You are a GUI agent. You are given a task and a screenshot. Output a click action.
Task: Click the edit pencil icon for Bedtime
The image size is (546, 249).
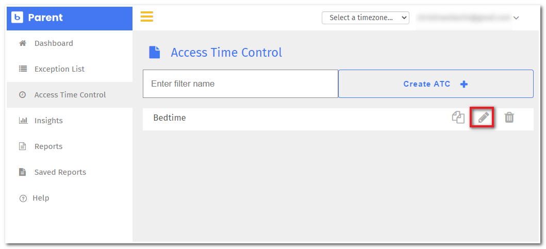coord(483,118)
